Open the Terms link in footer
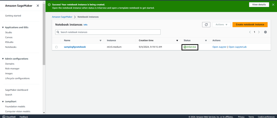 click(x=251, y=117)
